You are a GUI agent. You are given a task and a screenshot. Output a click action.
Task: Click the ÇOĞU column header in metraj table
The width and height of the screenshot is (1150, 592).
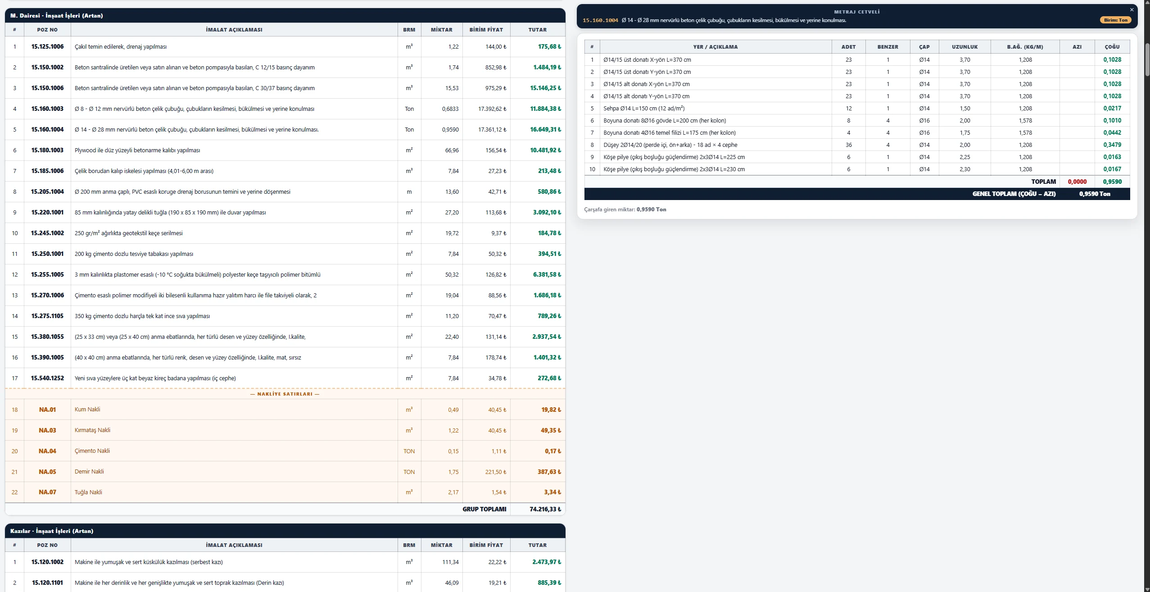click(x=1112, y=47)
